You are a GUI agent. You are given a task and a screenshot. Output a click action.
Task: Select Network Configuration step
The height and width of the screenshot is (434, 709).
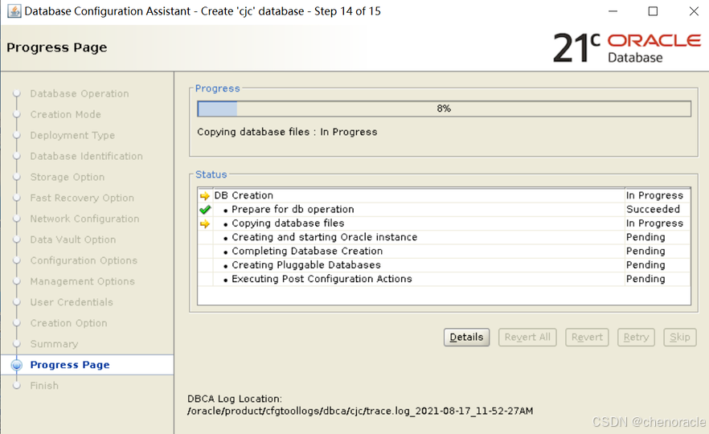[84, 219]
